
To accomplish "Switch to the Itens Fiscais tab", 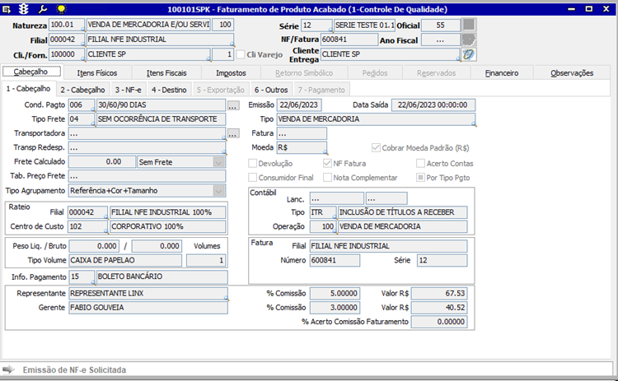I will (166, 72).
